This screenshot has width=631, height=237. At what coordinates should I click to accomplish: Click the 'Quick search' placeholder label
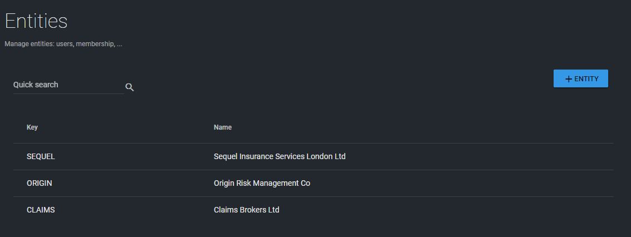tap(36, 85)
